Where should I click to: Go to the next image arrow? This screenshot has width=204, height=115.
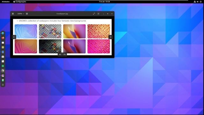(x=111, y=37)
